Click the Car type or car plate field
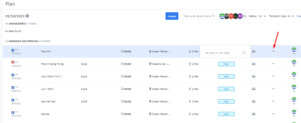Viewport: 301px width, 123px height. coord(223,53)
